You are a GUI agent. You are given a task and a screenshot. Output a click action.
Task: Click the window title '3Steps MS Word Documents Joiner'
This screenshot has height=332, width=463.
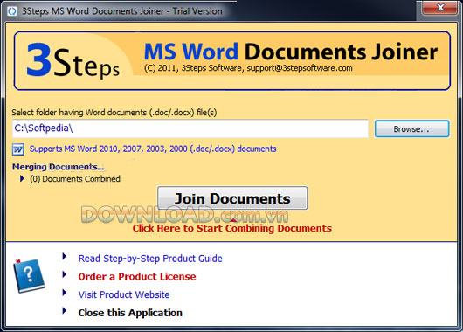click(x=122, y=11)
